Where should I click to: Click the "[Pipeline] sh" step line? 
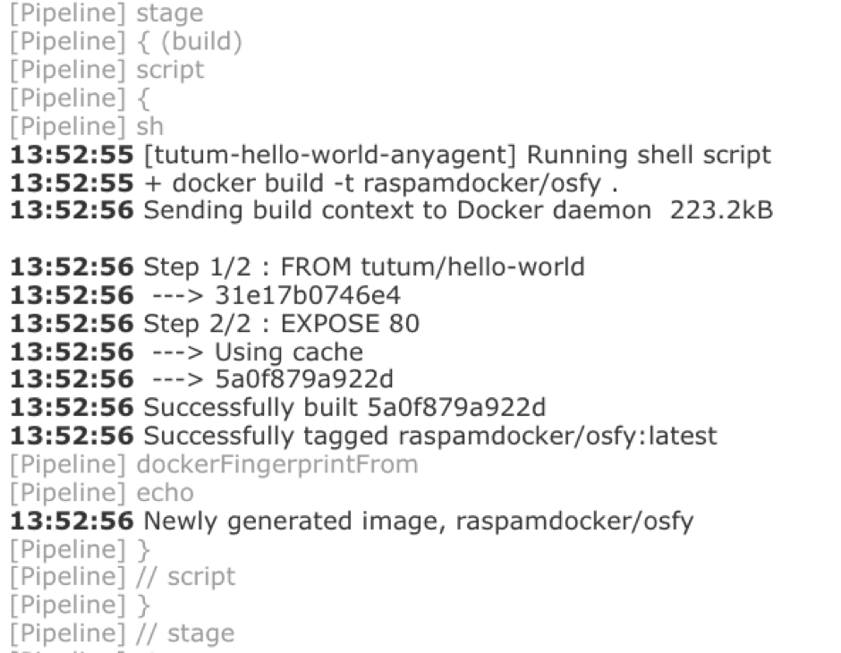pos(87,126)
